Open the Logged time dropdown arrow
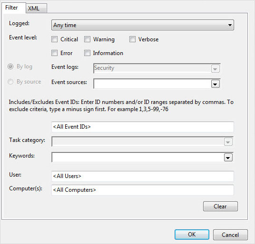Viewport: 255px width, 244px height. click(230, 25)
